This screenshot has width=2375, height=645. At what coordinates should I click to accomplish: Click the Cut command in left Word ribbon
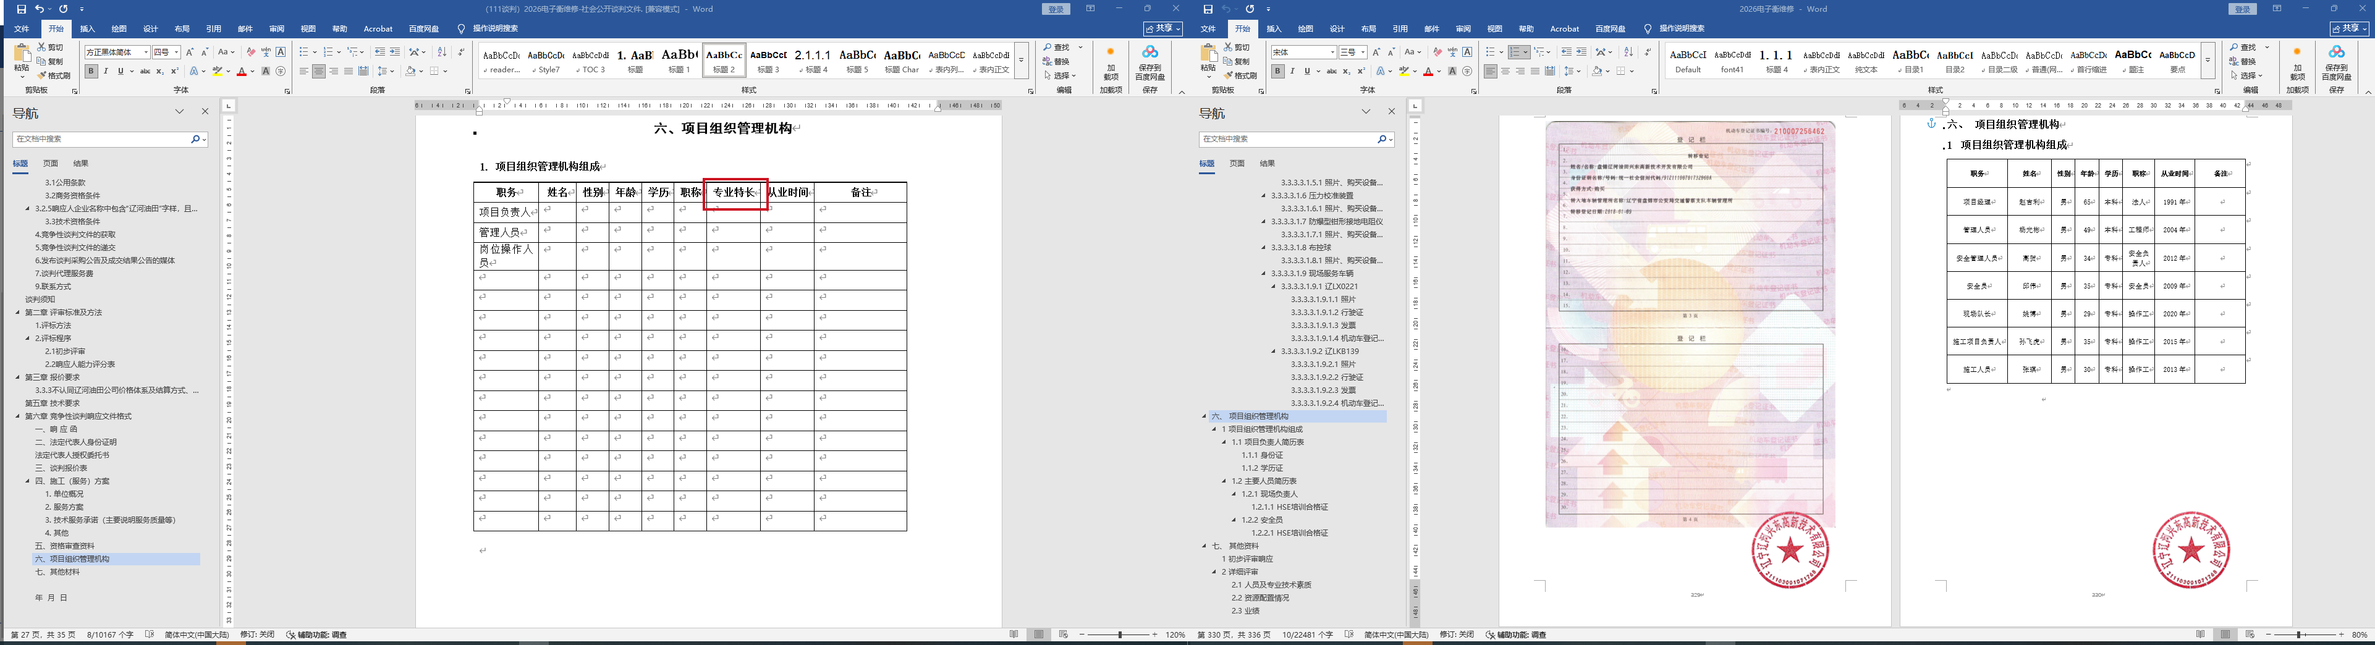coord(51,47)
